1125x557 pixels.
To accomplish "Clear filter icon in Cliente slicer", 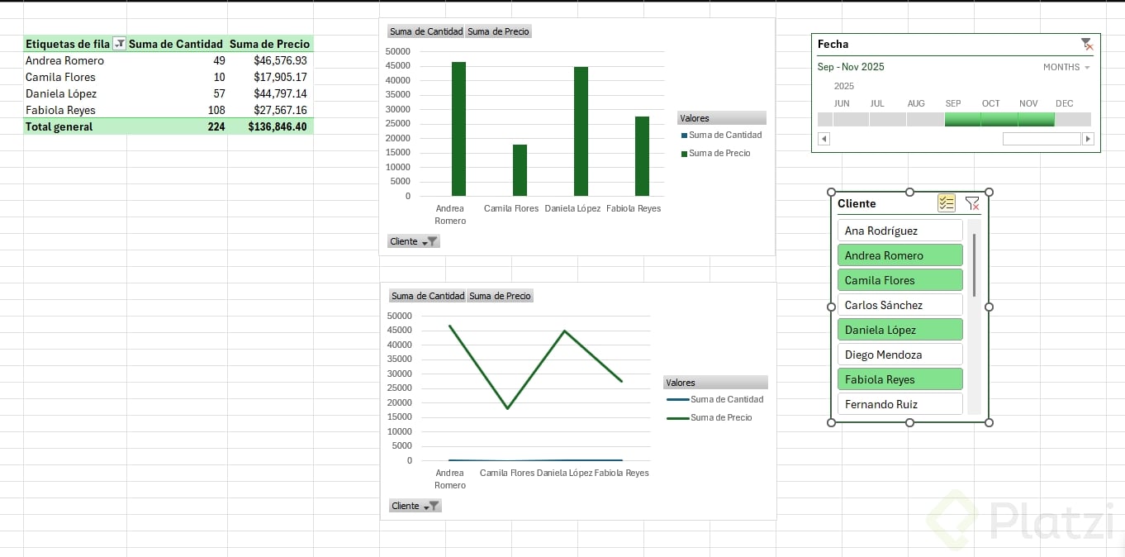I will pos(972,203).
